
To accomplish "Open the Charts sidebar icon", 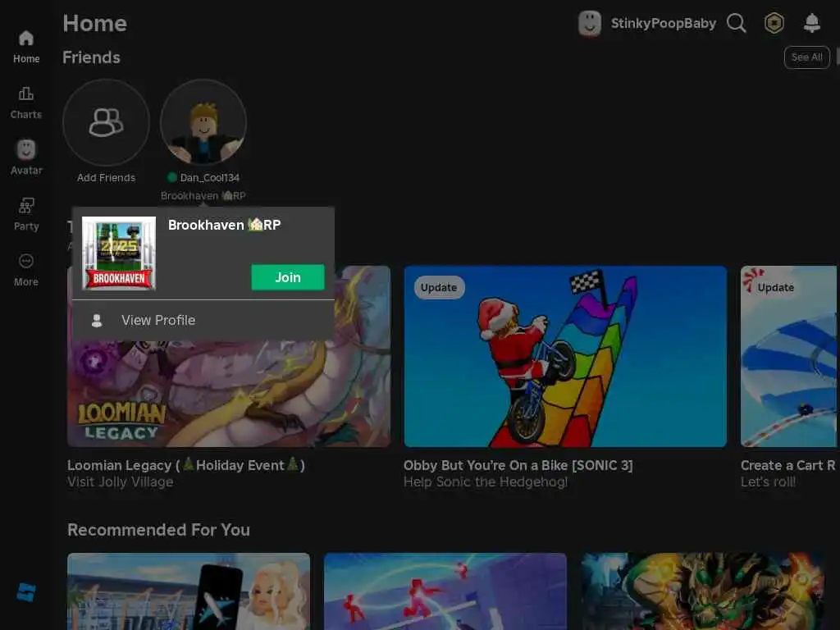I will 25,103.
